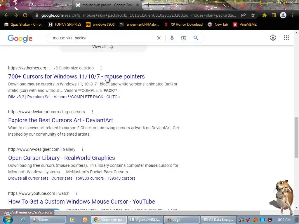The image size is (299, 224).
Task: Click the GLiTCh sitelink
Action: [113, 97]
